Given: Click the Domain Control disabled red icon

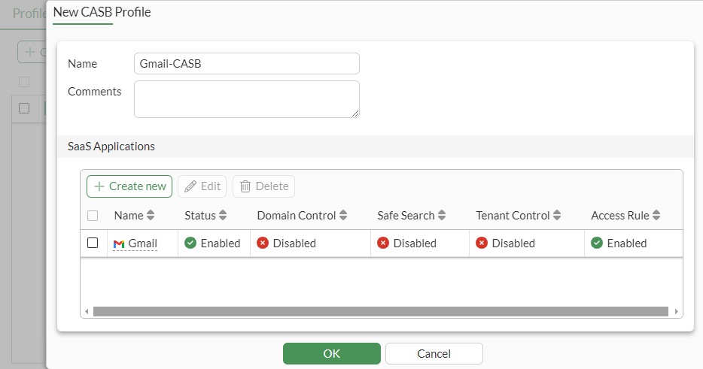Looking at the screenshot, I should coord(263,243).
